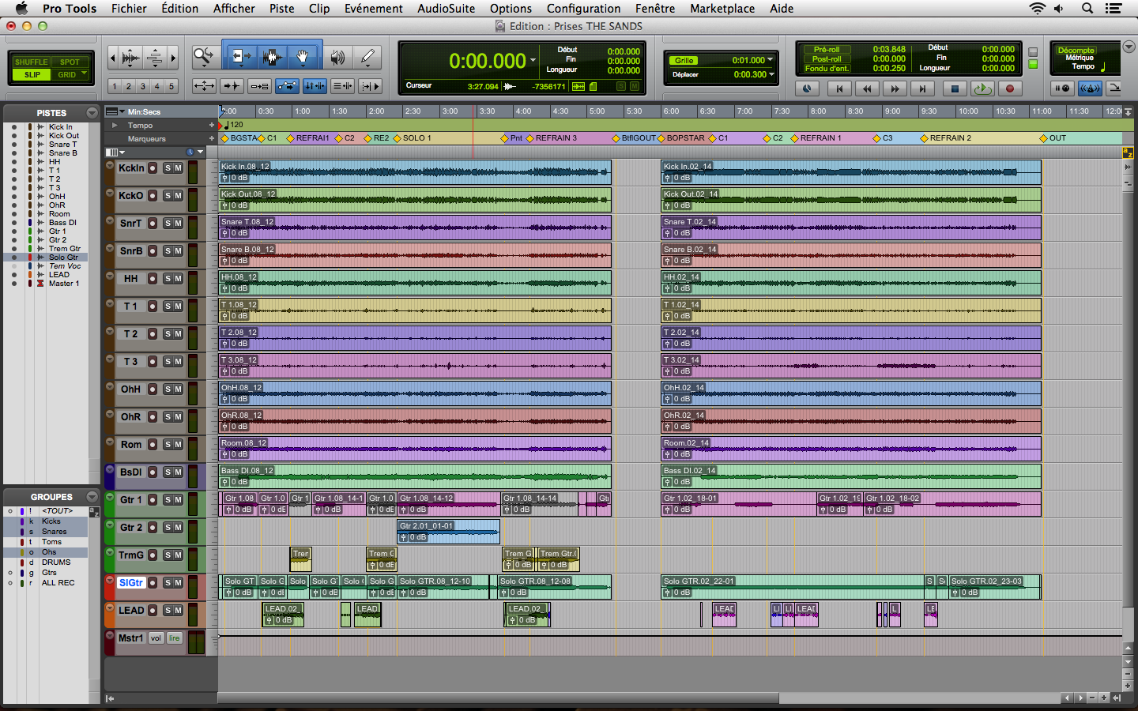
Task: Click the Zoom Toggle icon
Action: coord(204,86)
